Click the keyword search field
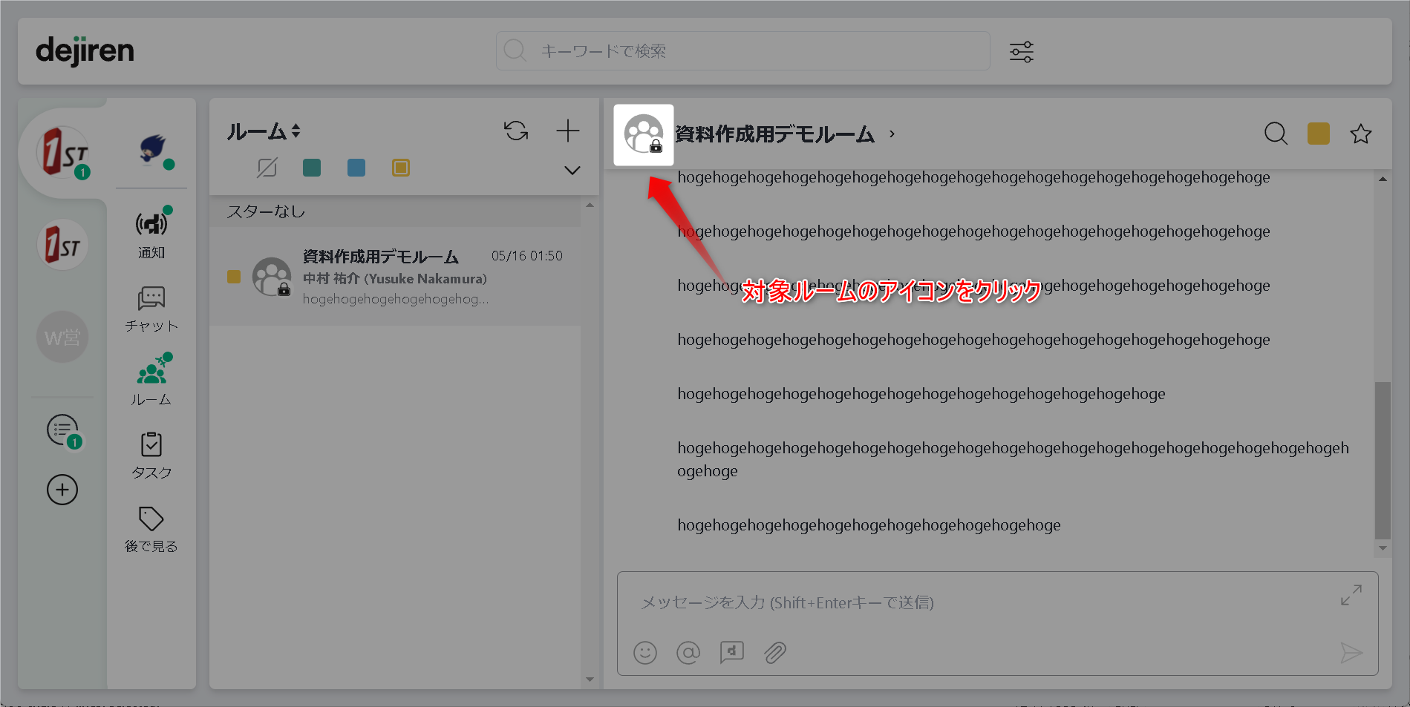1410x707 pixels. (x=742, y=51)
